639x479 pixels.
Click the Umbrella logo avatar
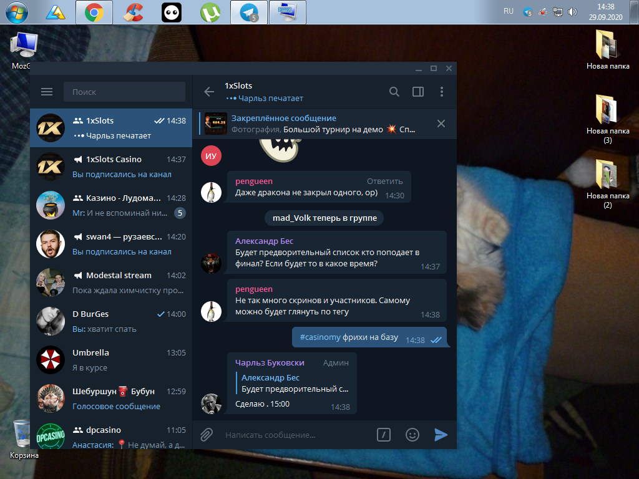[x=51, y=360]
